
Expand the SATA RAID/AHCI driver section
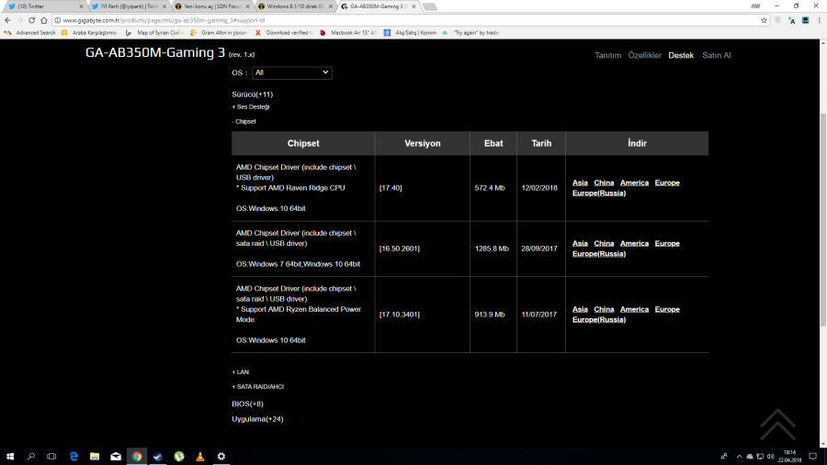pyautogui.click(x=258, y=386)
